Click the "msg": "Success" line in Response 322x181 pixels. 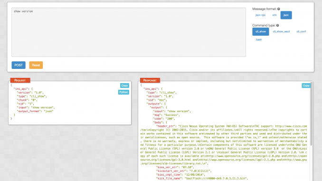coord(166,115)
